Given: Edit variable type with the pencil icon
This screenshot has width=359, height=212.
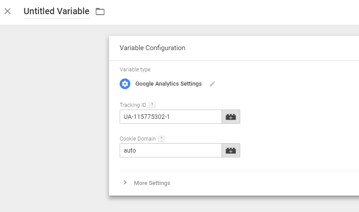Looking at the screenshot, I should [212, 84].
